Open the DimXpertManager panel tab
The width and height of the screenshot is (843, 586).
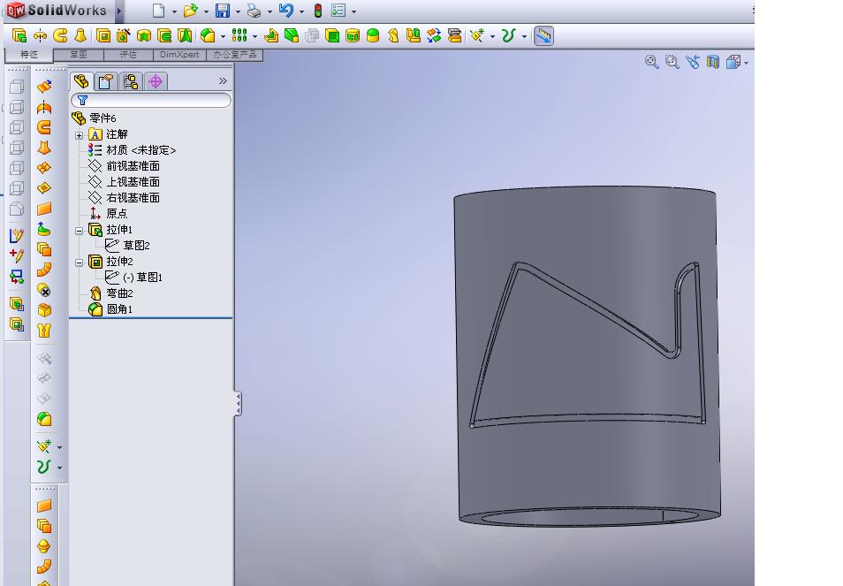click(156, 81)
